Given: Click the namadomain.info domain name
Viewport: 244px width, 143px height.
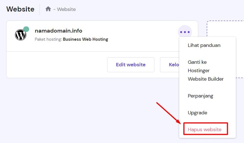Looking at the screenshot, I should (58, 31).
